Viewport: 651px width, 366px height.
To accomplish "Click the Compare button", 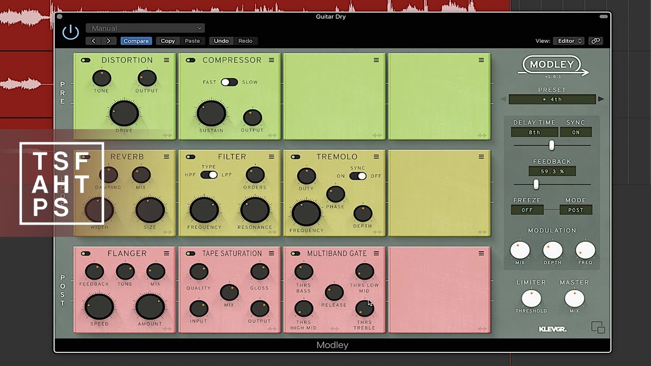I will click(136, 41).
